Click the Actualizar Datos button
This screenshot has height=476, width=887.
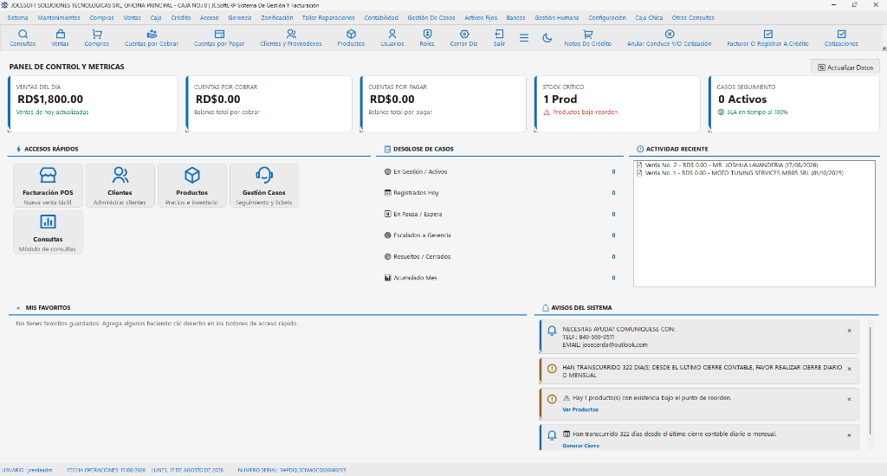pos(845,68)
